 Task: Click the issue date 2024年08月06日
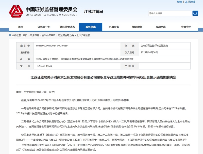[149, 53]
